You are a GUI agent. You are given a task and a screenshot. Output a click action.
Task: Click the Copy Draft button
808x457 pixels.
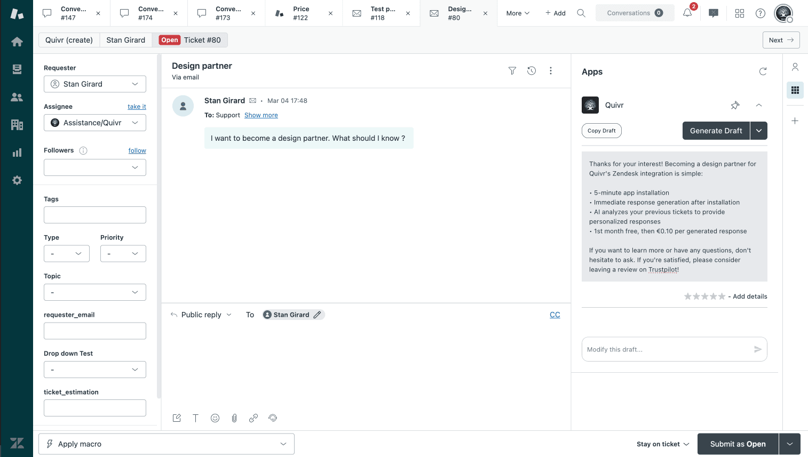(601, 131)
